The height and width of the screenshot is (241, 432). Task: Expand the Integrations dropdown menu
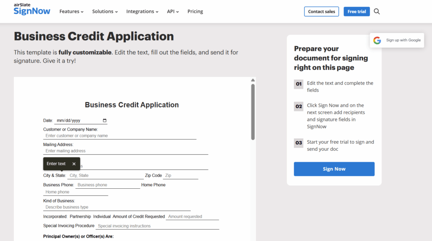(142, 11)
